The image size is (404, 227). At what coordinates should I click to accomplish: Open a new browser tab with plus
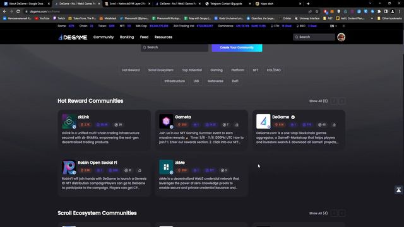point(308,4)
